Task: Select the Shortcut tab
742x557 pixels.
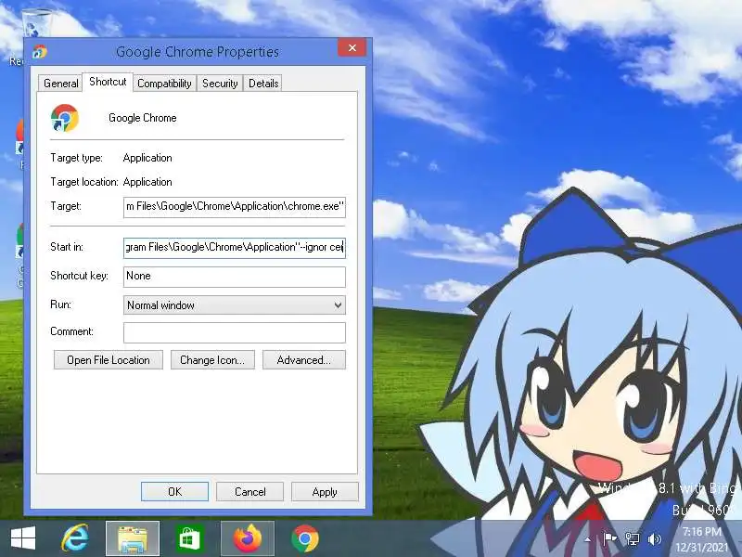Action: pyautogui.click(x=108, y=82)
